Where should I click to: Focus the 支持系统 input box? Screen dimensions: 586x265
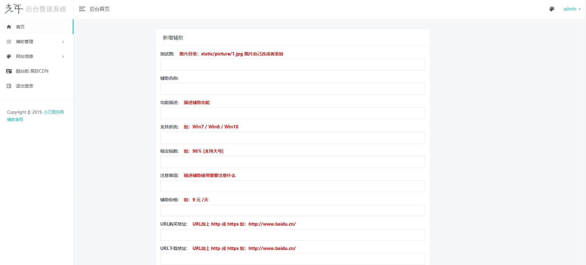pyautogui.click(x=292, y=138)
